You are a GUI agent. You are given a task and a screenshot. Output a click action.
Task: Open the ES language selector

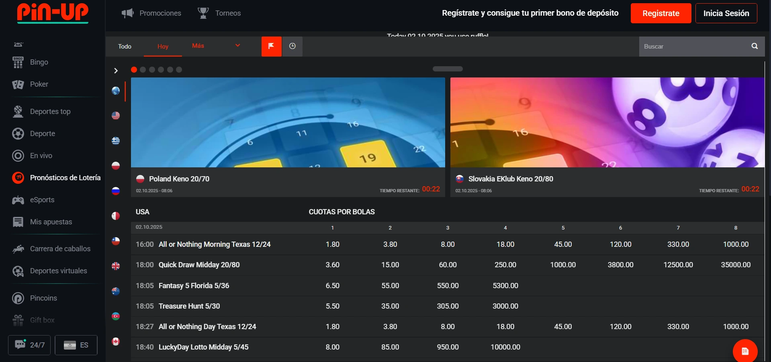[x=76, y=345]
